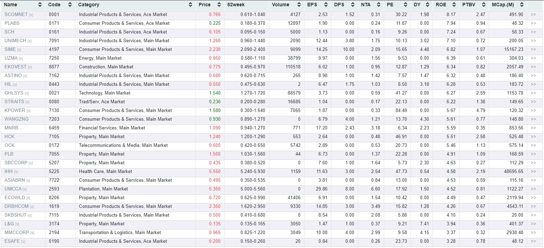Select L&G dividend yield 7.41
This screenshot has width=544, height=248.
425,224
